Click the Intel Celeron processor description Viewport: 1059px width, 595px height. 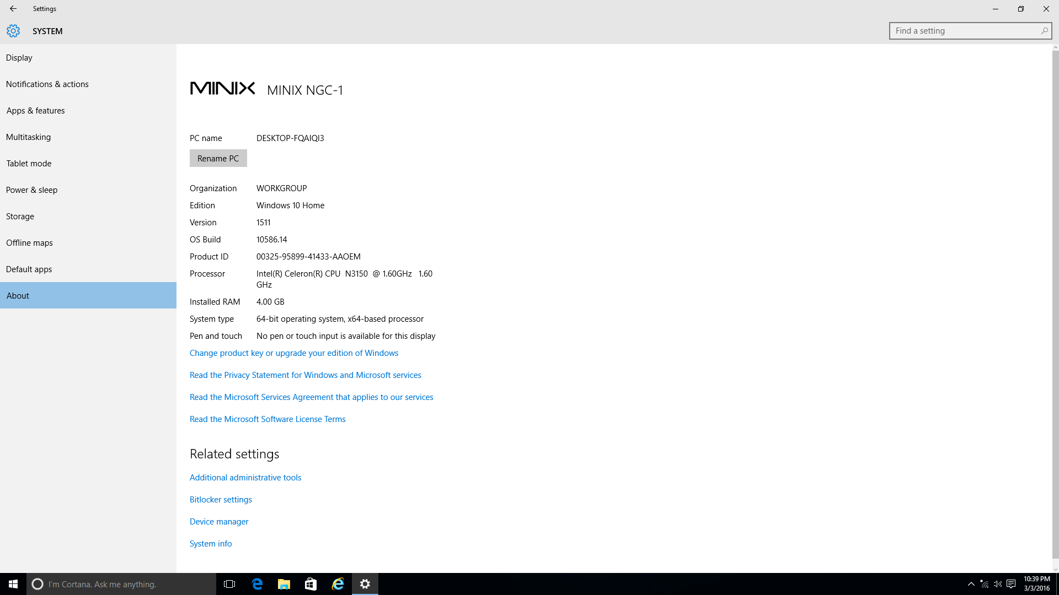tap(344, 279)
